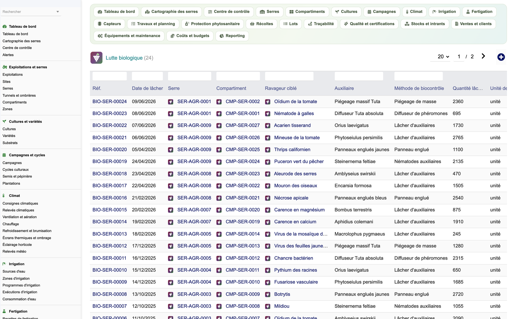
Task: Open the Irrigation tab
Action: tap(444, 12)
